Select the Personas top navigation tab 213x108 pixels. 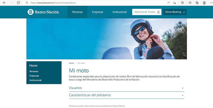coord(77,12)
